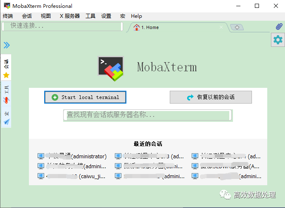Image resolution: width=285 pixels, height=208 pixels.
Task: Click 恢复以前的会话 button
Action: point(211,97)
